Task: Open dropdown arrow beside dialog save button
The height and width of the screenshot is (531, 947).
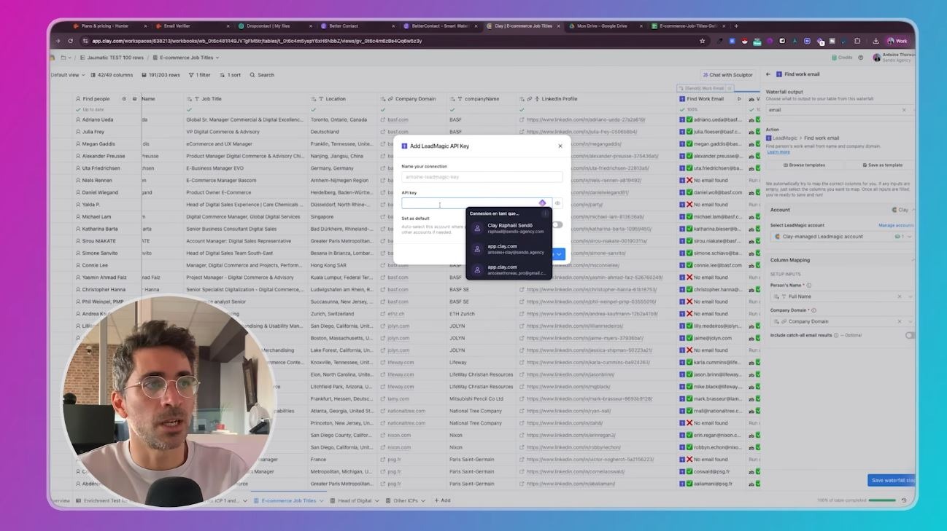Action: tap(559, 254)
